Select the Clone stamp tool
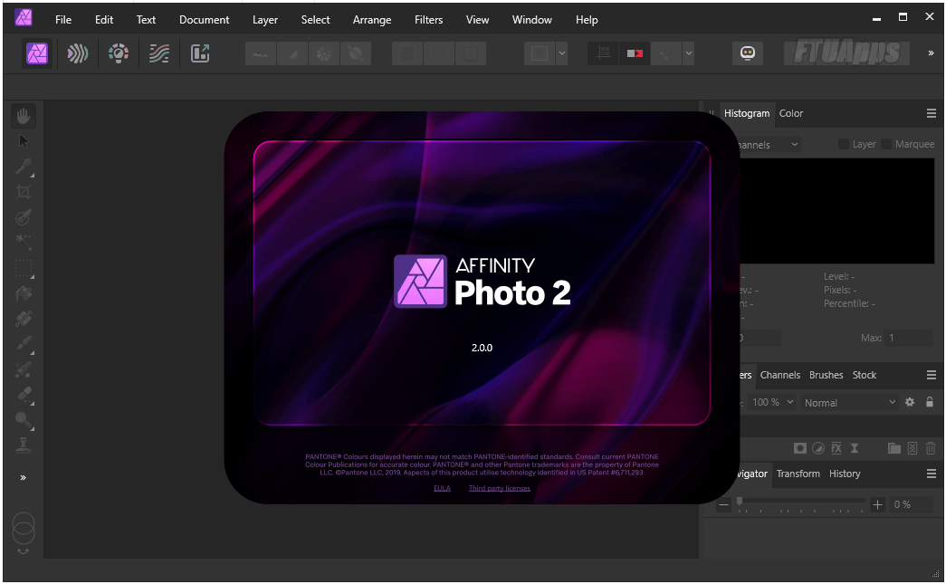The width and height of the screenshot is (946, 584). coord(24,445)
